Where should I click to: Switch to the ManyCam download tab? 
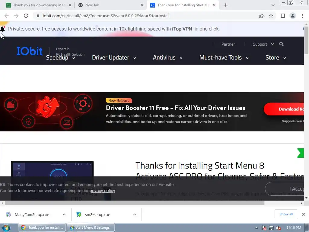click(x=39, y=5)
